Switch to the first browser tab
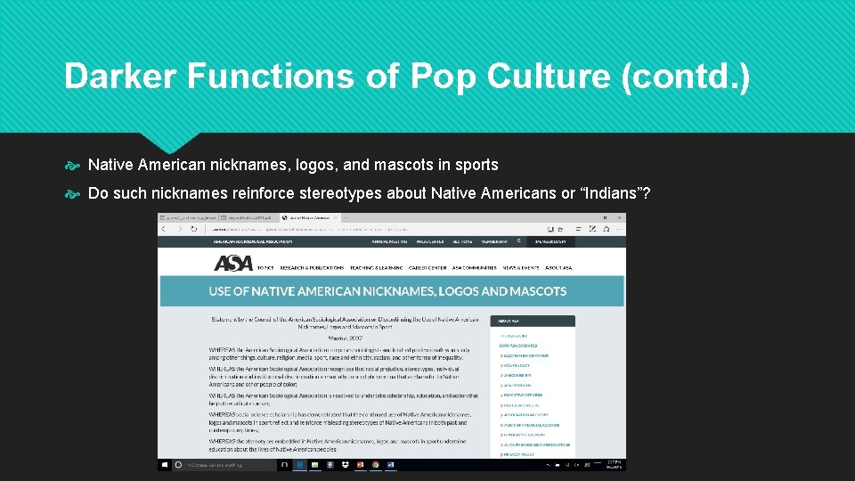Viewport: 855px width, 481px height. (188, 217)
